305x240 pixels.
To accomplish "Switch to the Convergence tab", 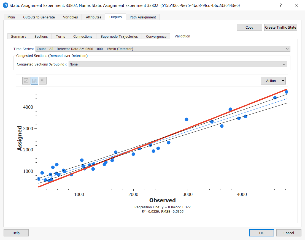I will [x=156, y=36].
